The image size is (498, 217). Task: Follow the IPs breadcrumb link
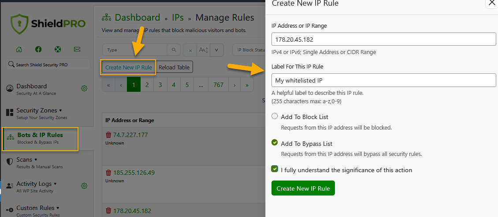tap(178, 18)
